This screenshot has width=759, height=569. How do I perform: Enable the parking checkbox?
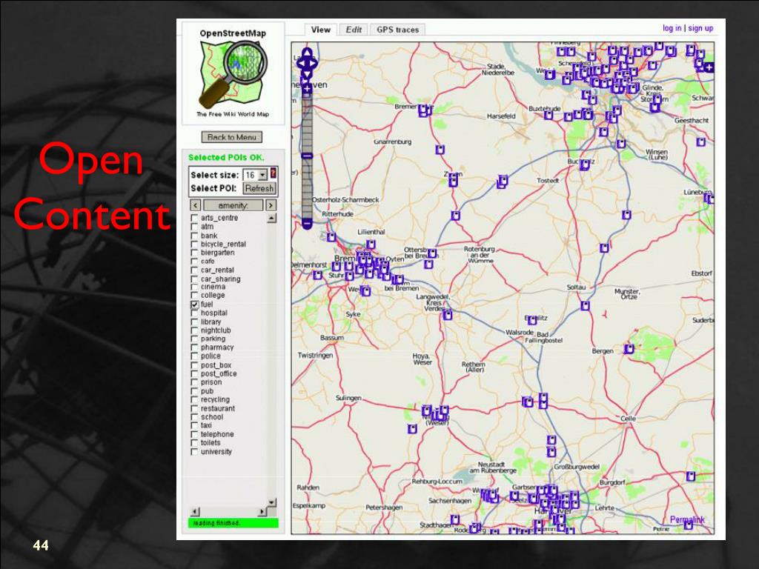point(195,339)
